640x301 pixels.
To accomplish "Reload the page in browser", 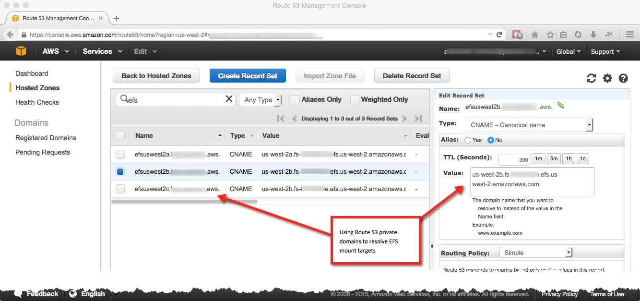I will coord(499,35).
